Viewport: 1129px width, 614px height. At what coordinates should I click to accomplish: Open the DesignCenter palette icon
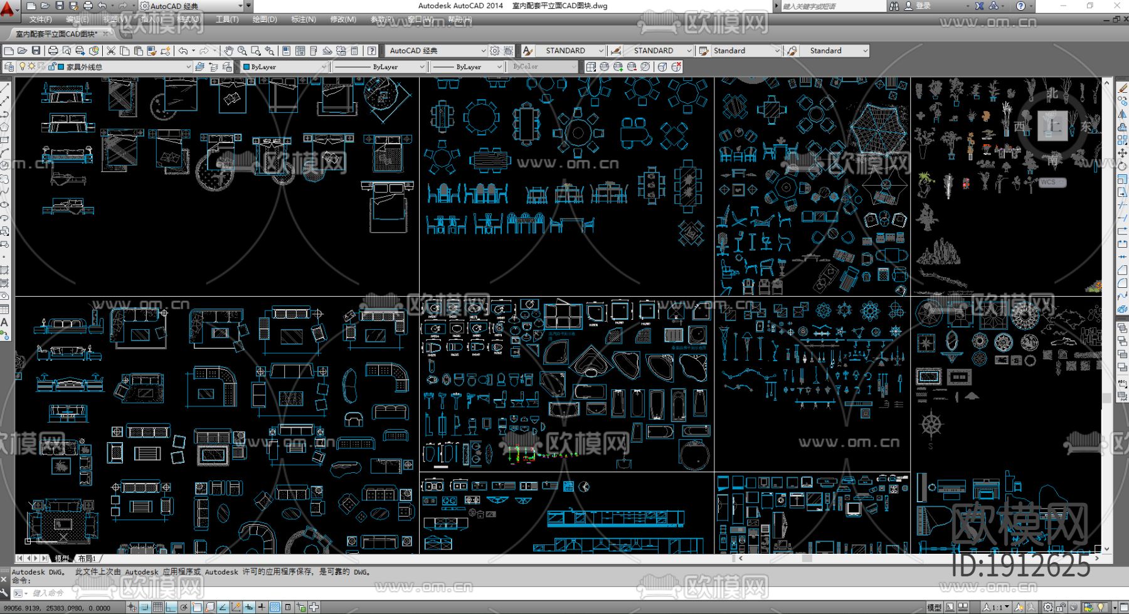pos(300,51)
